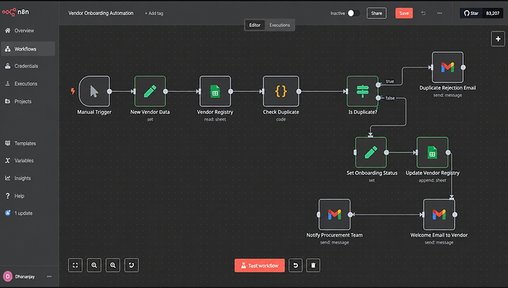Open the Vendor Registry sheets node
The image size is (508, 288).
[215, 91]
